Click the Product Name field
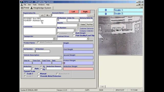The height and width of the screenshot is (92, 164). pos(43,46)
